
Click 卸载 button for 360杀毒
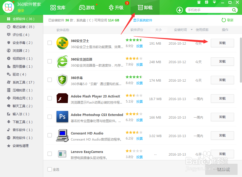click(222, 80)
